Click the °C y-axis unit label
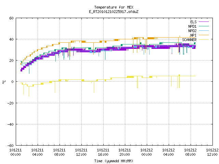Image resolution: width=219 pixels, height=164 pixels. [x=4, y=82]
